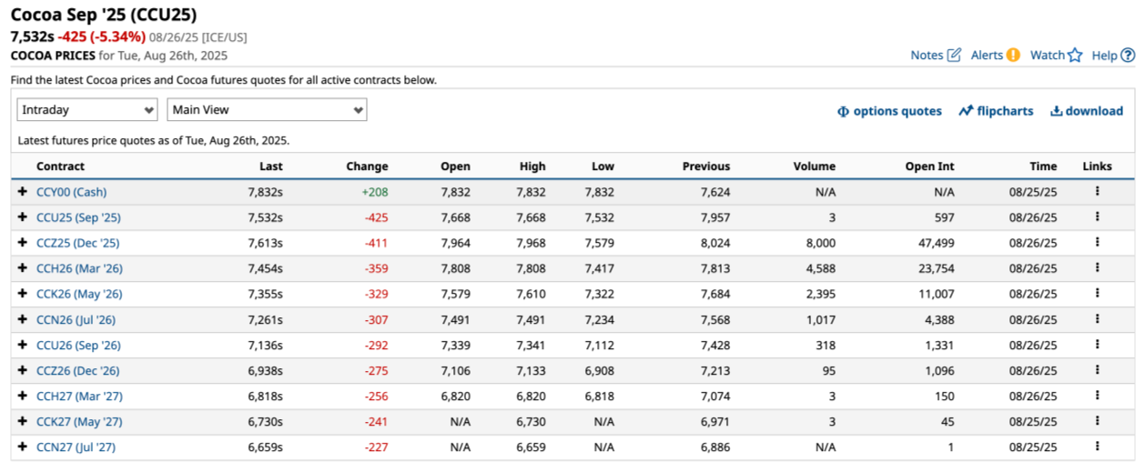Open CCN27 (Jul '27) contract link
The image size is (1145, 472).
click(76, 447)
